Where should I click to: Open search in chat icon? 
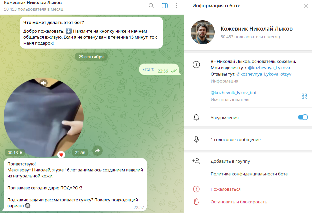pos(151,6)
